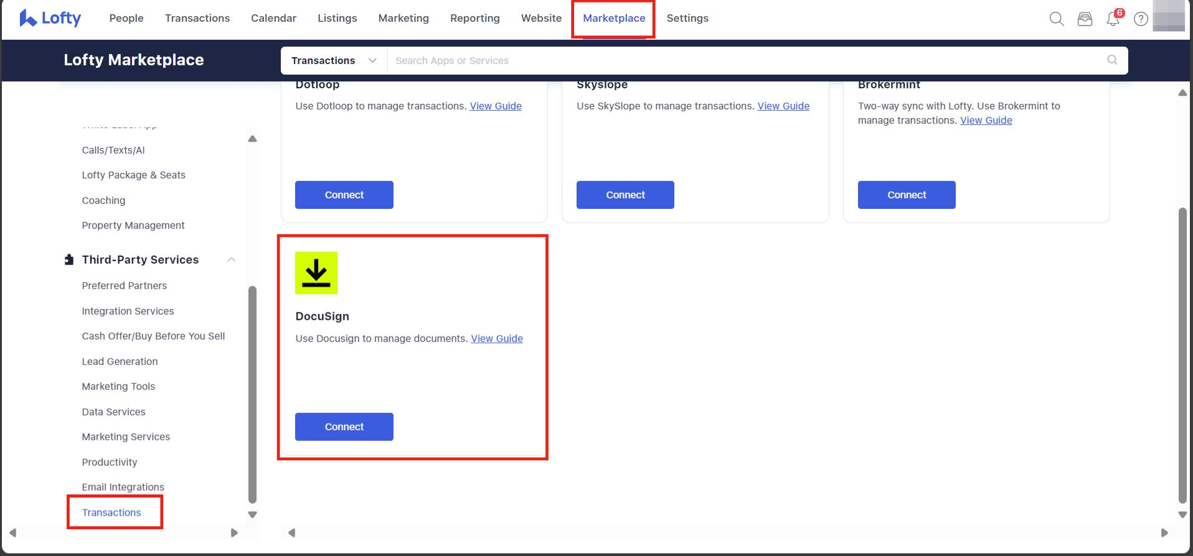Select Lofty Package & Seats
Screen dimensions: 1193x556
point(134,175)
